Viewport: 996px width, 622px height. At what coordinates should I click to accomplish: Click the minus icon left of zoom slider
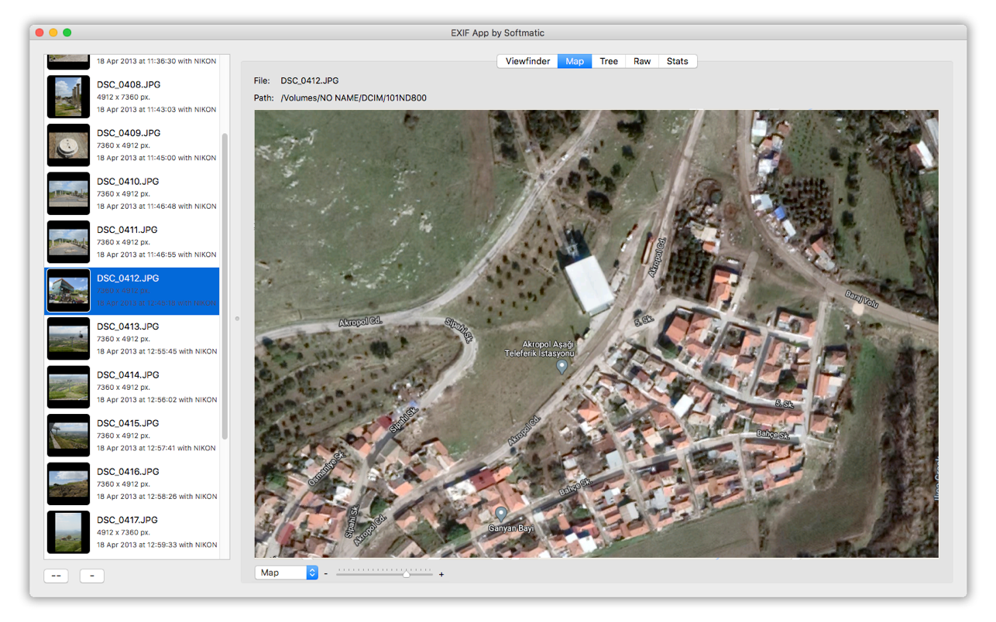pos(326,574)
